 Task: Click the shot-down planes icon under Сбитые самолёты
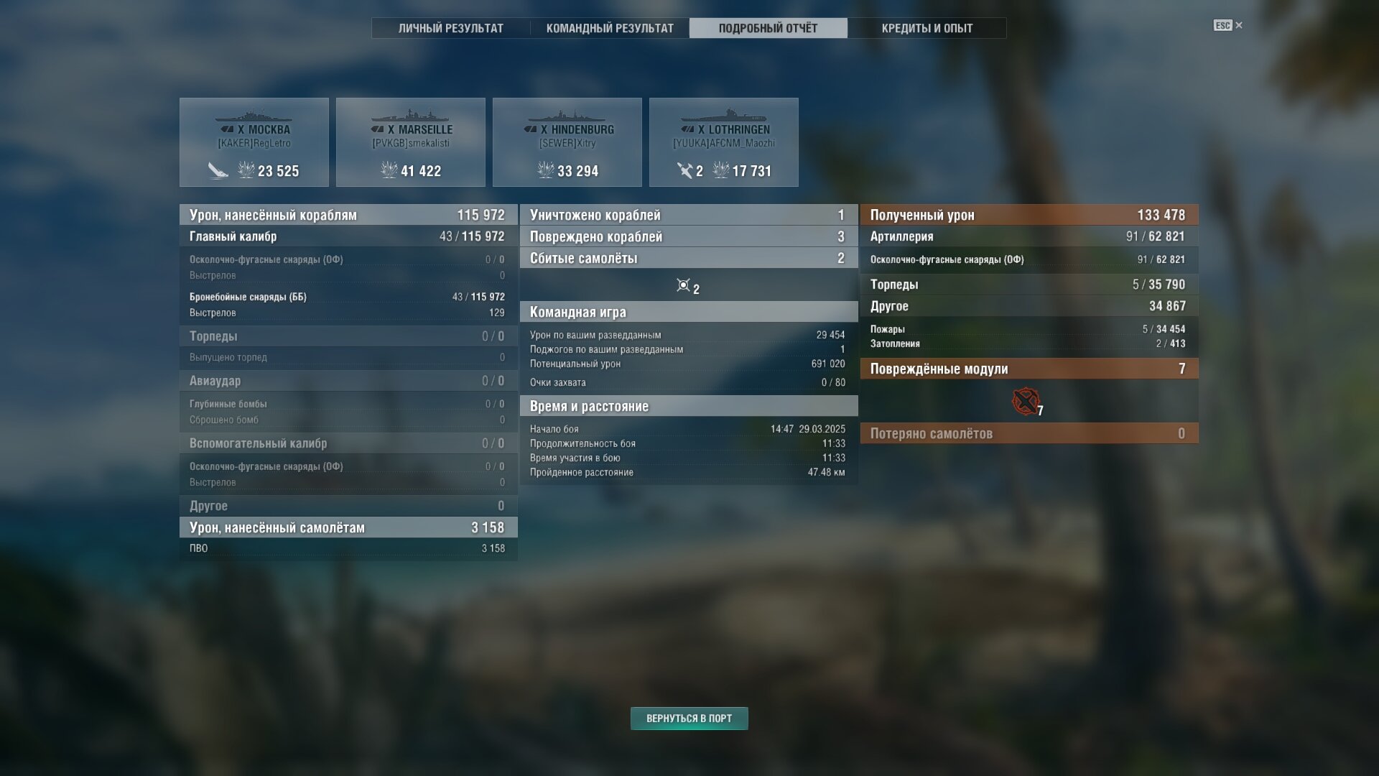coord(683,285)
